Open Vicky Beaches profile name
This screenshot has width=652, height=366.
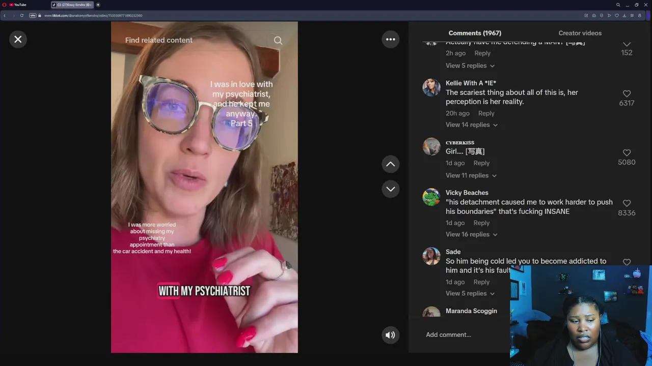point(467,193)
